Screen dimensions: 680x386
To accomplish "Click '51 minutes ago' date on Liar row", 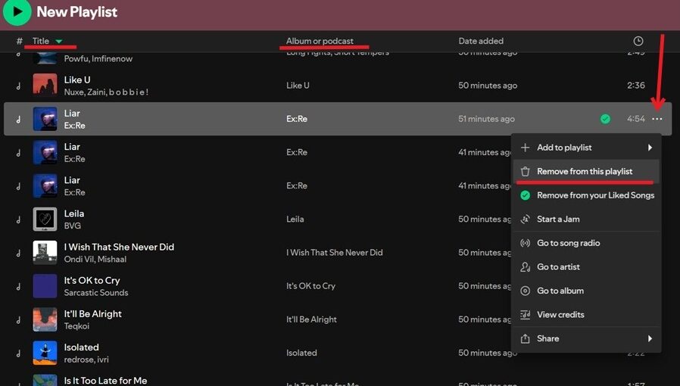I will click(x=487, y=119).
